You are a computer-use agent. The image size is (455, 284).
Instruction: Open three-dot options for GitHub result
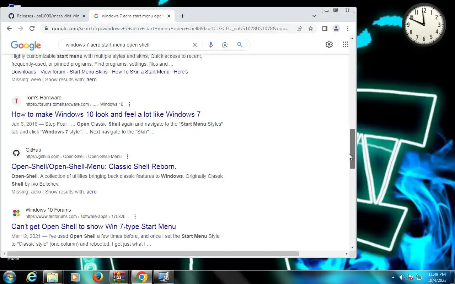tap(128, 157)
